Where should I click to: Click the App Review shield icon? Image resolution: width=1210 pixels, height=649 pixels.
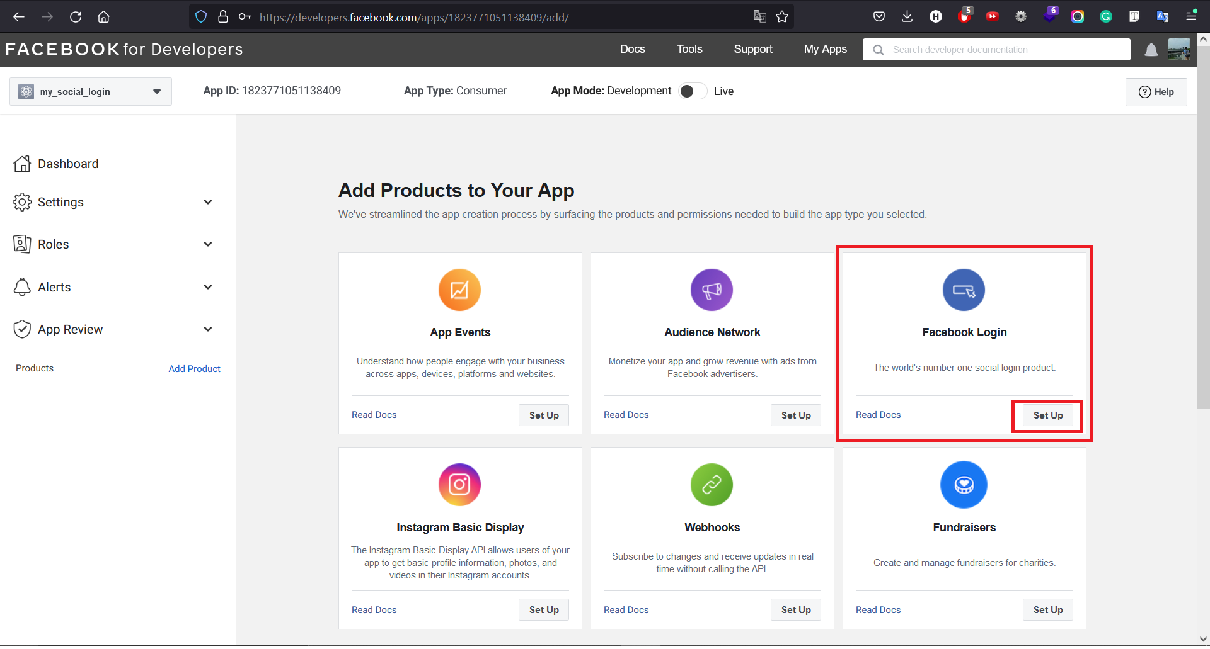pyautogui.click(x=22, y=329)
